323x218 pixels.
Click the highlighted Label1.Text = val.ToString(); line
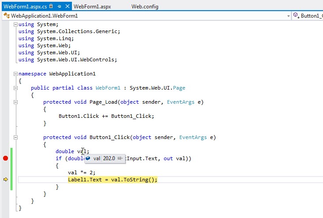click(113, 180)
